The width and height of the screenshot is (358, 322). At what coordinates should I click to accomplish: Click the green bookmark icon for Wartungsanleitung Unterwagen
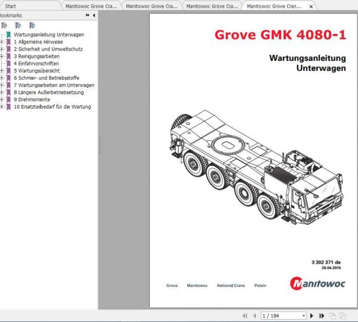click(x=8, y=35)
